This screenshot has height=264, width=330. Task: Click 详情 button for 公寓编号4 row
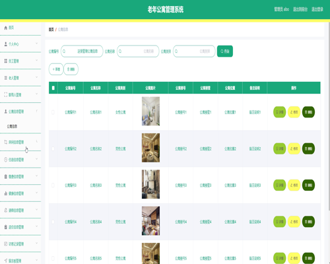[279, 222]
